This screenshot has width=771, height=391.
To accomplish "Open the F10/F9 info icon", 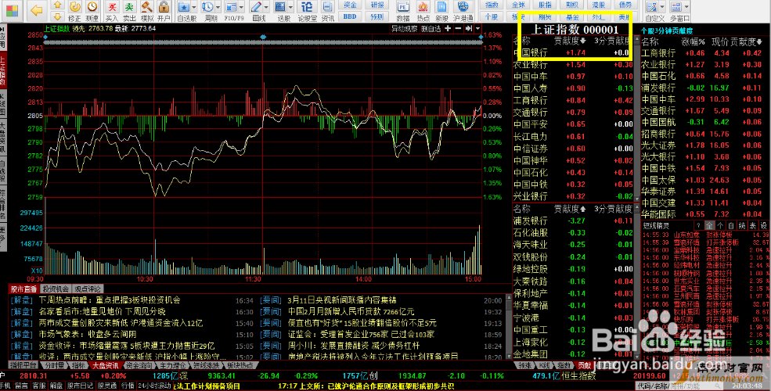I will point(232,7).
